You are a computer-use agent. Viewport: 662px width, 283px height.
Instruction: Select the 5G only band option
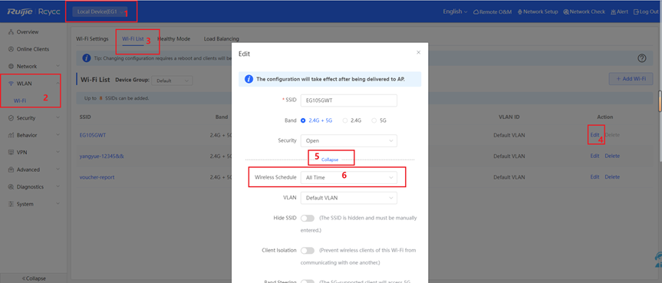pyautogui.click(x=379, y=120)
